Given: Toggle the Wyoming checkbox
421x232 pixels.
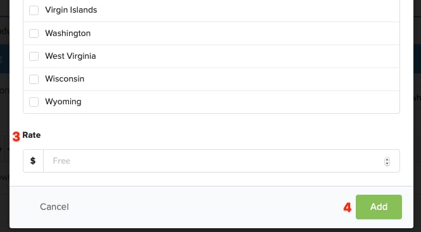Looking at the screenshot, I should (x=34, y=102).
